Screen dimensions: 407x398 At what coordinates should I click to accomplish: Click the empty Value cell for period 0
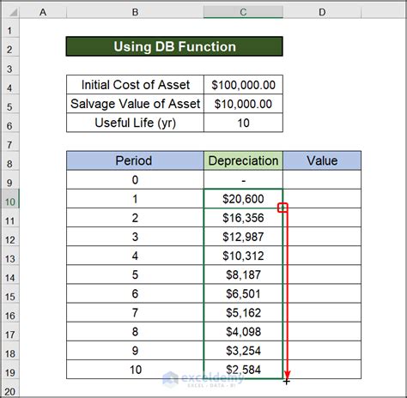[x=322, y=180]
